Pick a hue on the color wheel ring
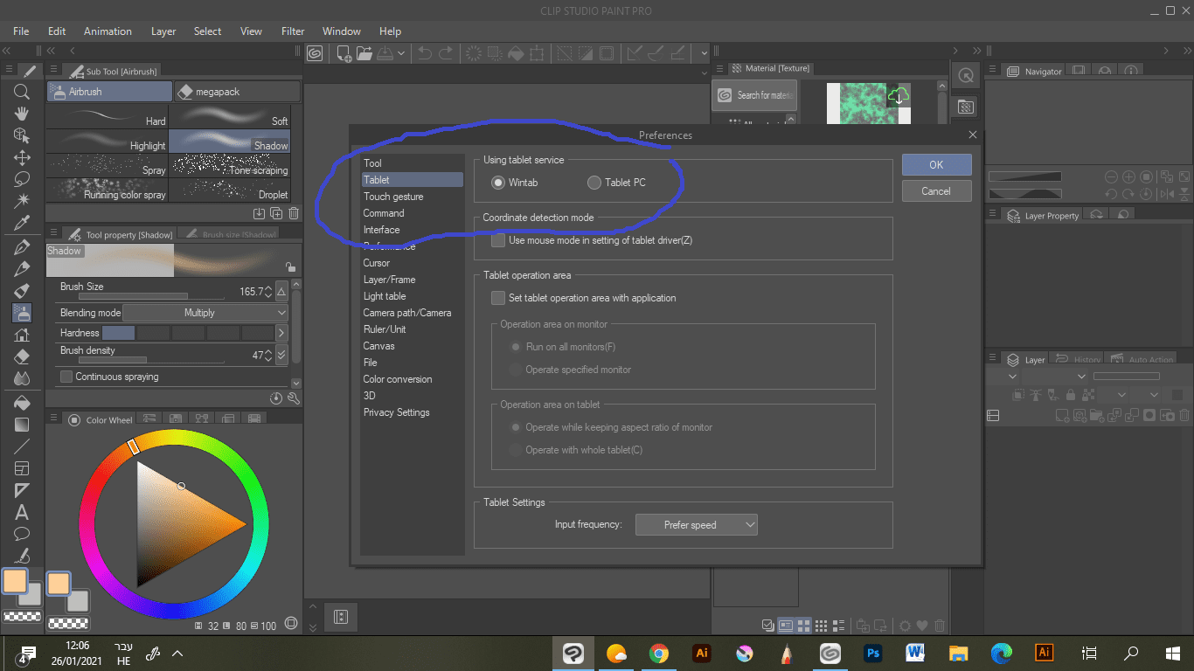 173,524
